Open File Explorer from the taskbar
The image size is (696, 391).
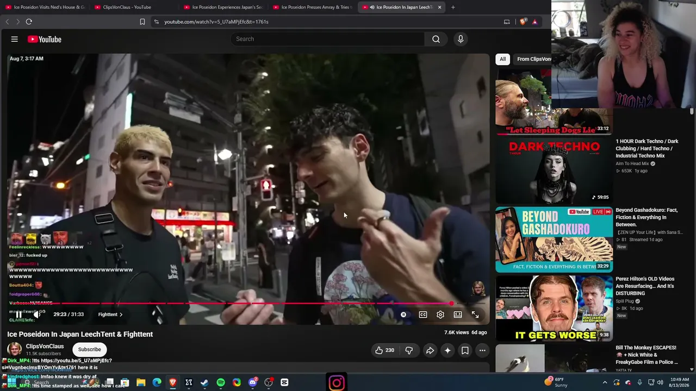[141, 382]
